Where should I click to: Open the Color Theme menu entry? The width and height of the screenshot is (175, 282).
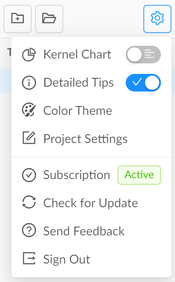click(x=91, y=110)
